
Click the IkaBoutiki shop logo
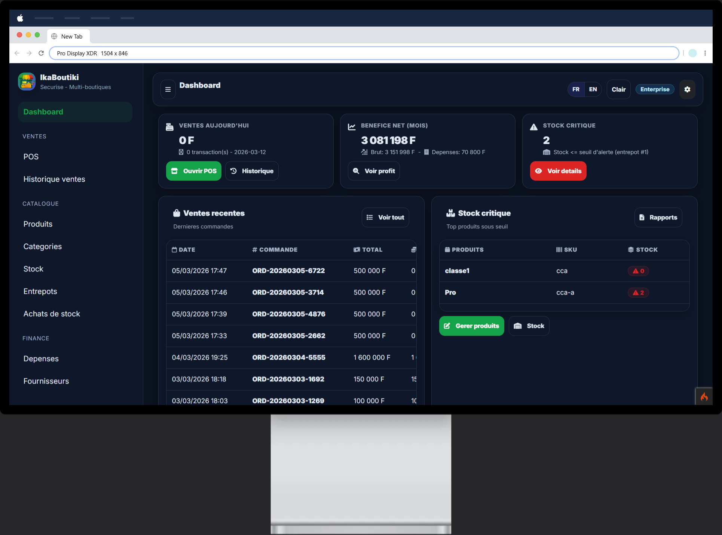[x=27, y=82]
